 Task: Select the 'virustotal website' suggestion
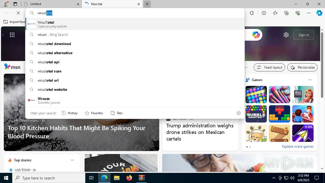(x=135, y=89)
